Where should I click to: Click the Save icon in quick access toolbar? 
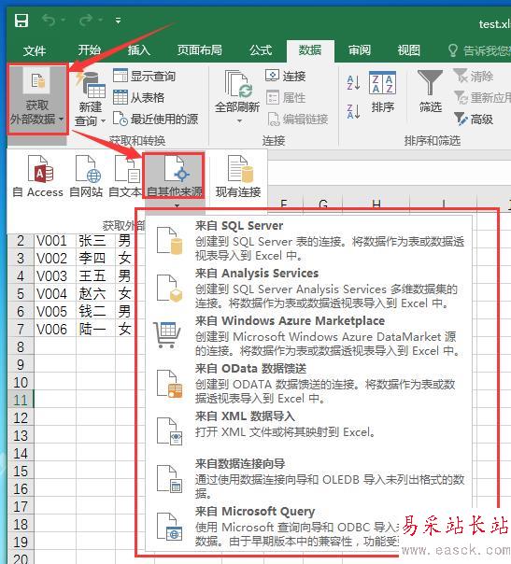[21, 21]
